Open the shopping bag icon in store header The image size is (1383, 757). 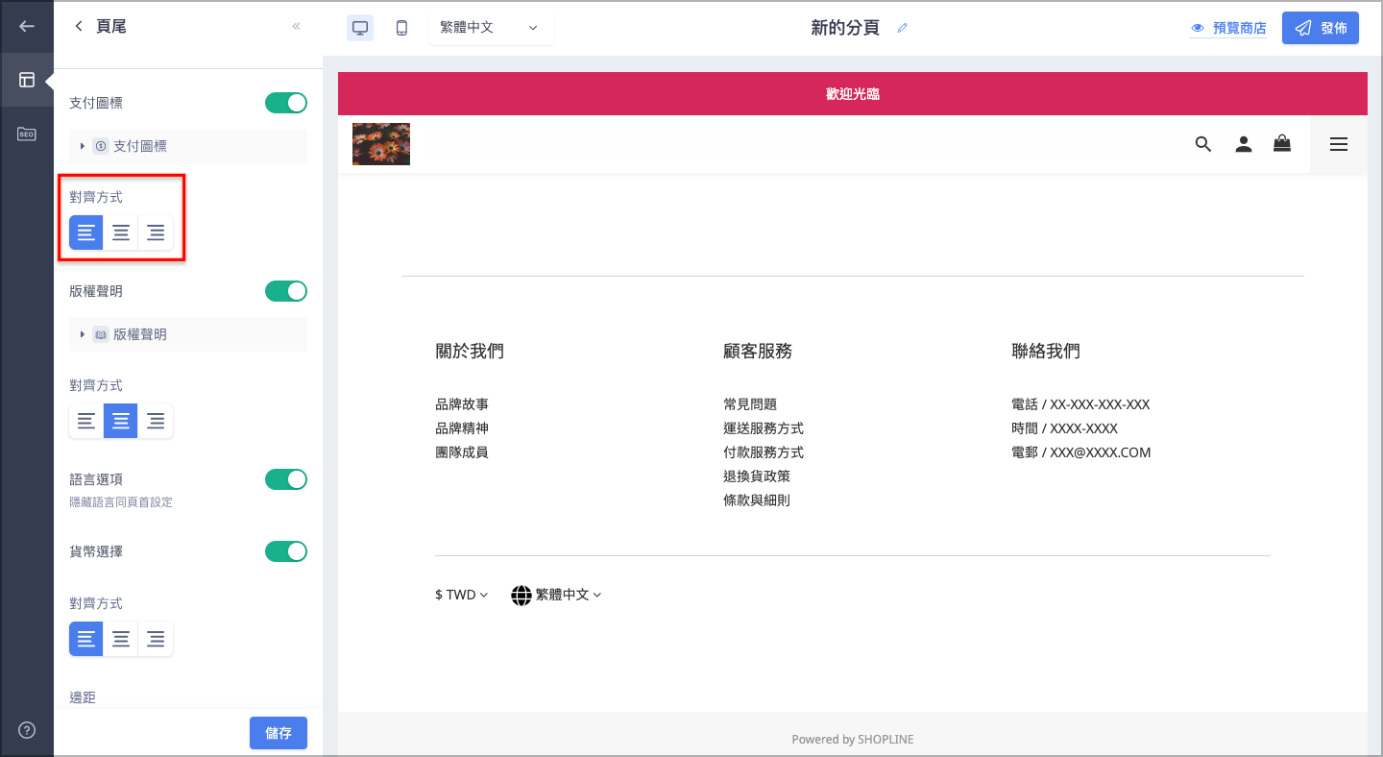coord(1282,144)
